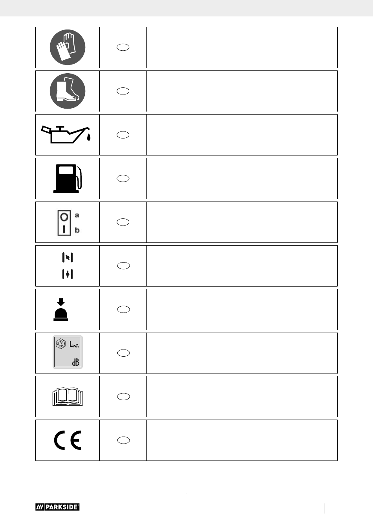
Task: Click the oval beside the boots symbol
Action: [123, 91]
